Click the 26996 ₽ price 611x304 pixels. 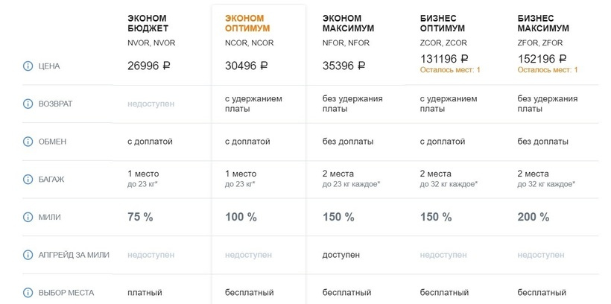[149, 66]
